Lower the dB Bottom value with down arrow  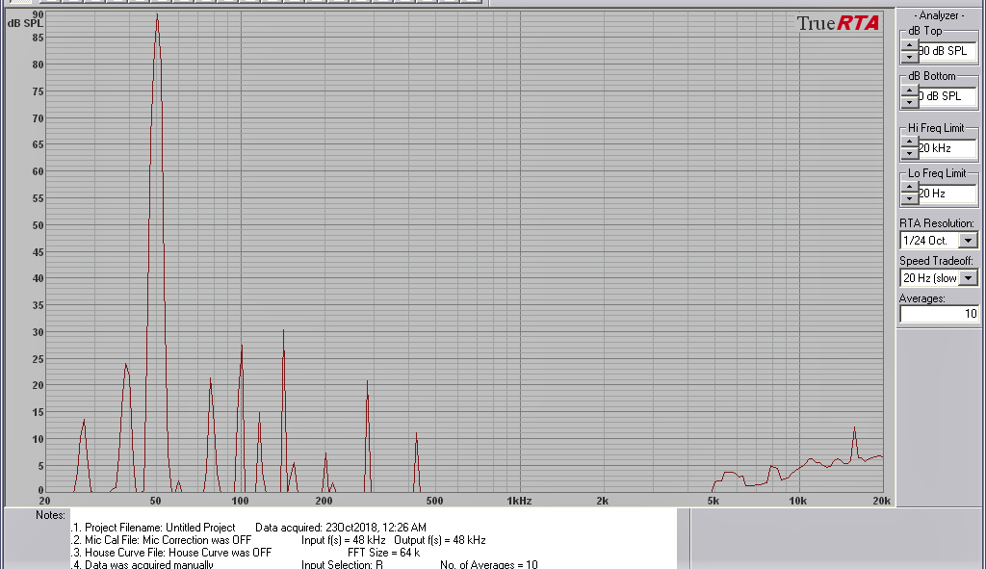(x=909, y=102)
